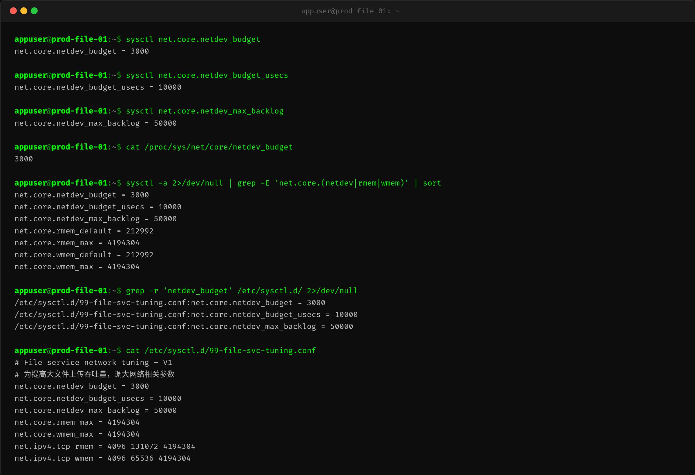Image resolution: width=695 pixels, height=475 pixels.
Task: Click the command 'cat /proc/sys/net/core/netdev_budget'
Action: coord(209,147)
